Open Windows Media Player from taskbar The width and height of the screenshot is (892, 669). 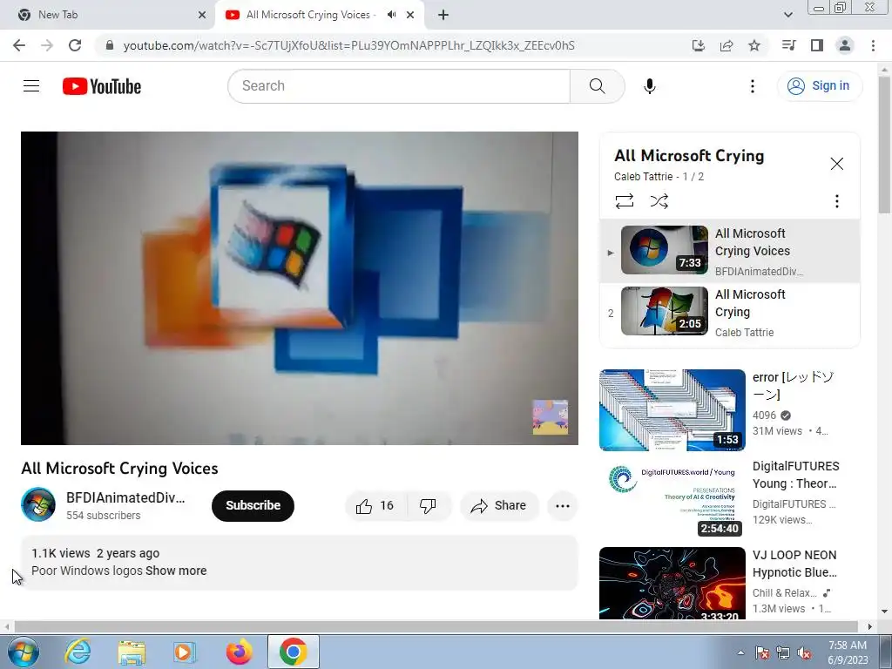click(185, 652)
